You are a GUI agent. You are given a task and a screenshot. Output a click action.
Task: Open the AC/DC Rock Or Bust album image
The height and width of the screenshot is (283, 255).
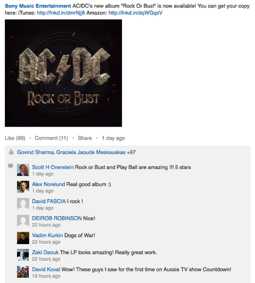63,73
